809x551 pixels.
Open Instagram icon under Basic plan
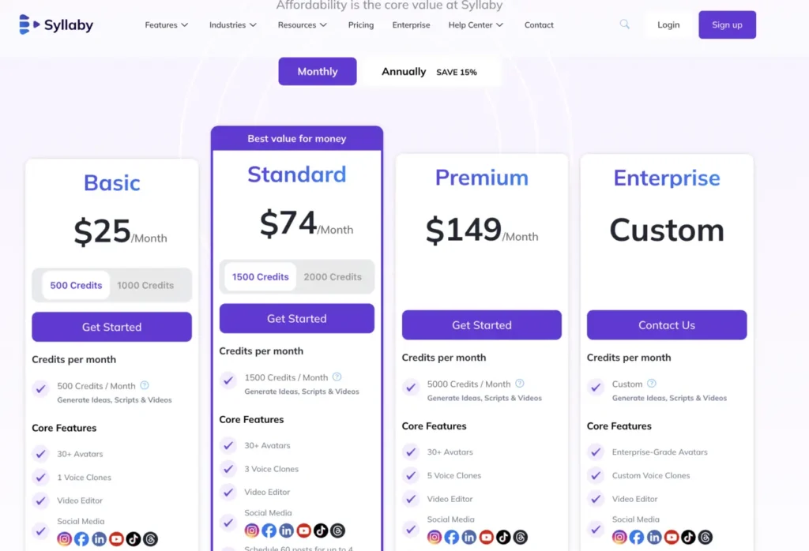click(65, 538)
